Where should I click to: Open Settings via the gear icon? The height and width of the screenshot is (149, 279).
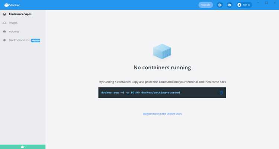[220, 5]
